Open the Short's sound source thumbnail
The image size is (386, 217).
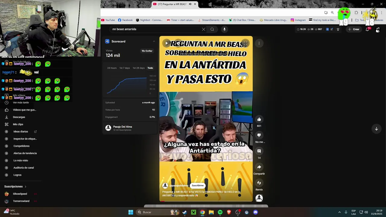(259, 198)
